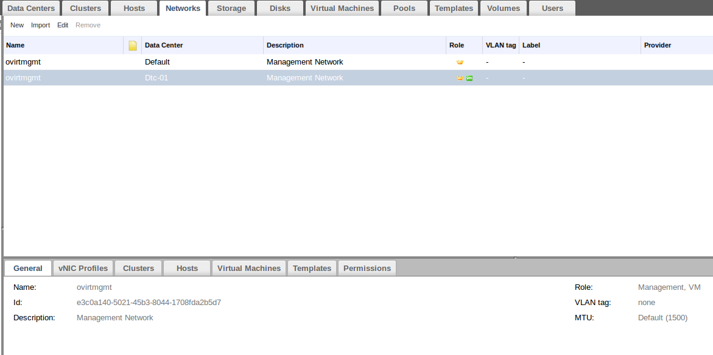Remove the selected network
Screen dimensions: 713x355
coord(88,25)
